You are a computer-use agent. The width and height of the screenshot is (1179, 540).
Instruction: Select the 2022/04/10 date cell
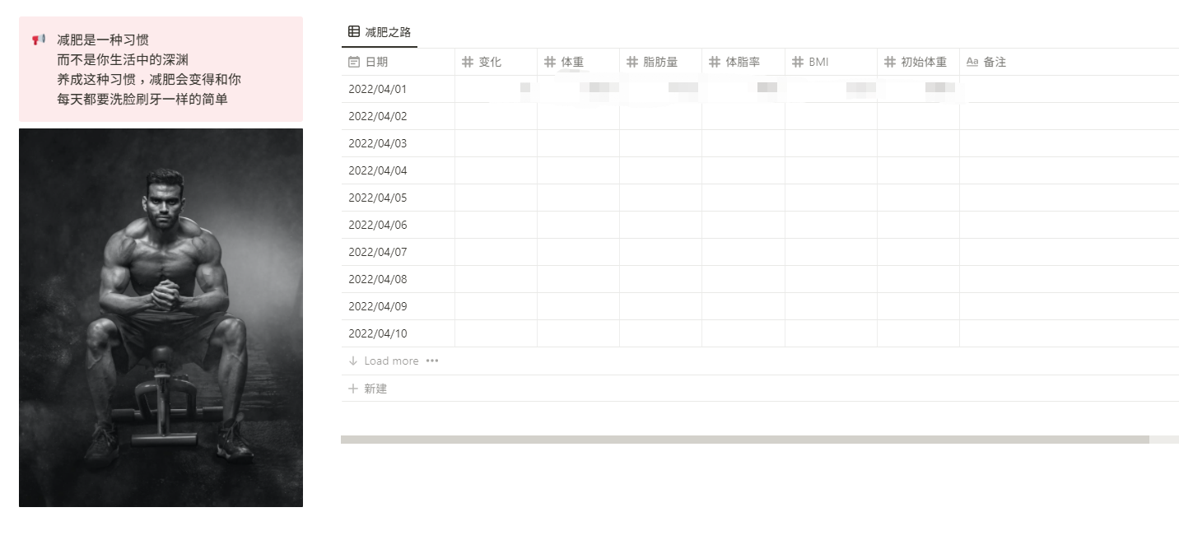pos(398,333)
